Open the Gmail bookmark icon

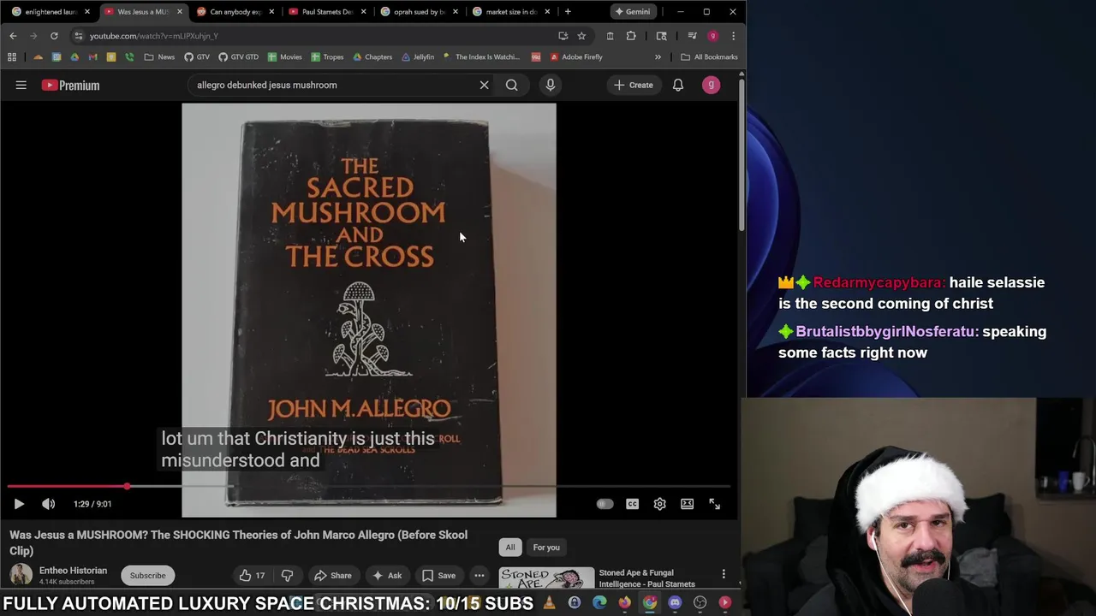(92, 57)
